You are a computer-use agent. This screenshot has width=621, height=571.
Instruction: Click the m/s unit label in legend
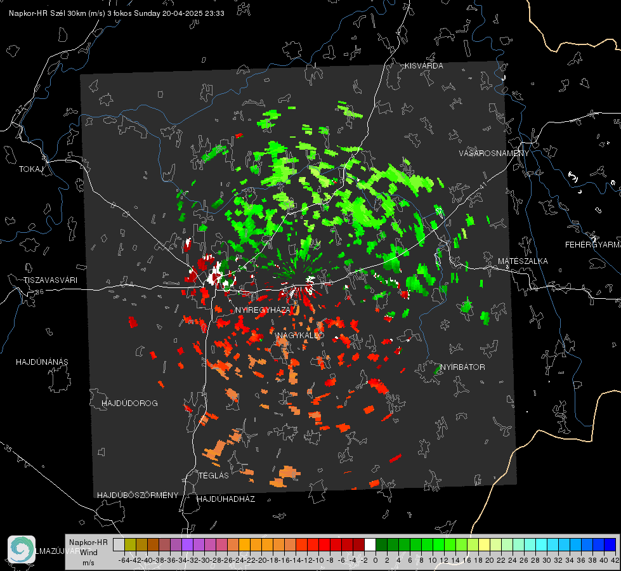pyautogui.click(x=88, y=563)
